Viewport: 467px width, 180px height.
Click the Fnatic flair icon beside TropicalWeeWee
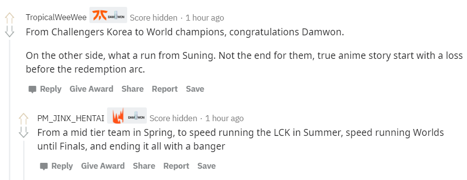click(100, 15)
